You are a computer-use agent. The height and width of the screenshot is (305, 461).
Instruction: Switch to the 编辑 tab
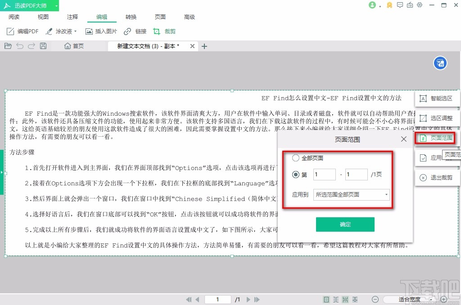click(102, 17)
